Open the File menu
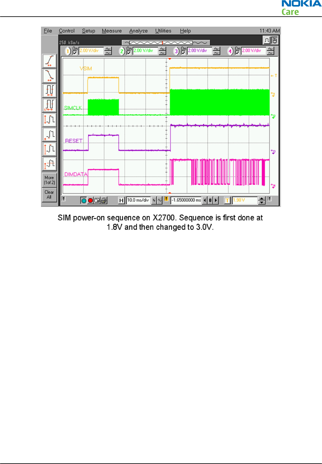 point(48,31)
